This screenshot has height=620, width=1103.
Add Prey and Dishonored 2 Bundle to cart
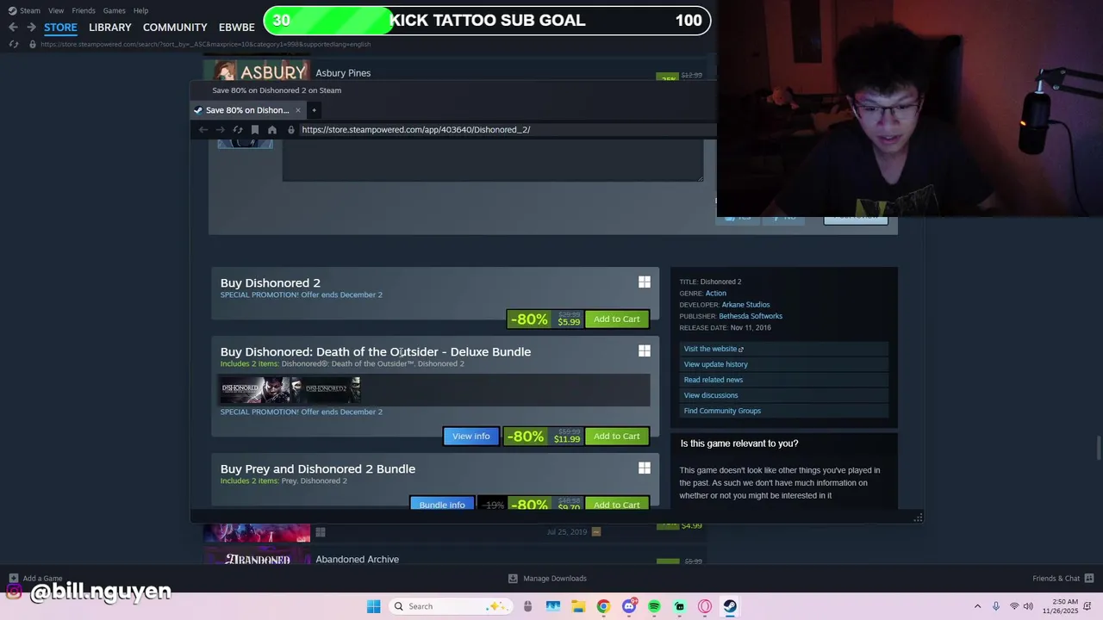tap(617, 505)
